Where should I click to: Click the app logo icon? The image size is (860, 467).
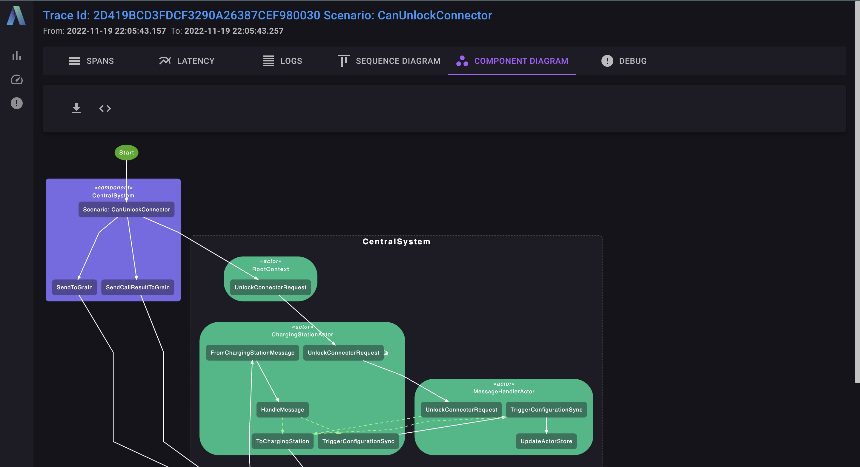tap(16, 16)
